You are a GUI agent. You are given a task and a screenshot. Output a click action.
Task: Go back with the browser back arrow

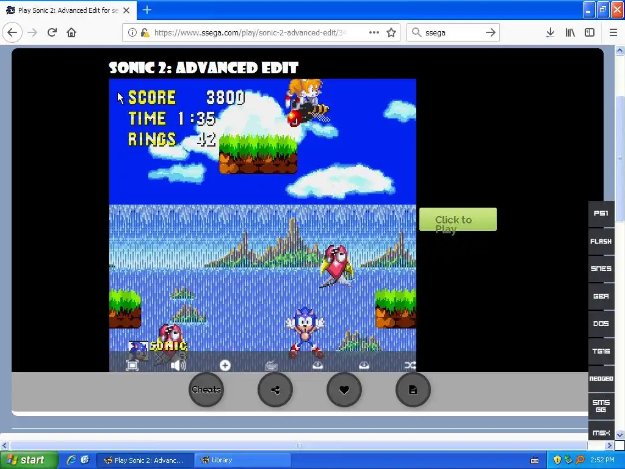click(12, 32)
